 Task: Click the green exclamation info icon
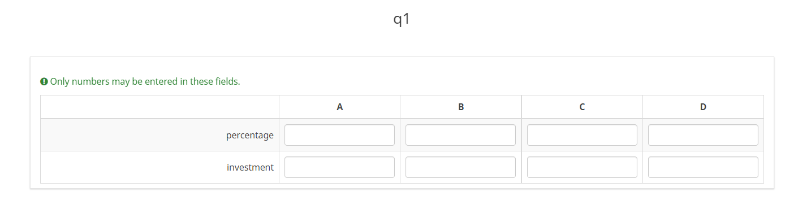tap(44, 81)
